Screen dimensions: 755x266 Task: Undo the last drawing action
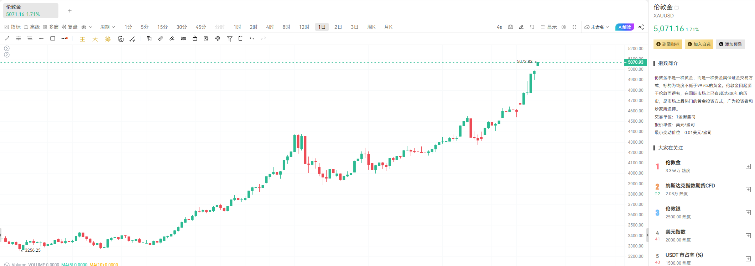click(x=252, y=38)
